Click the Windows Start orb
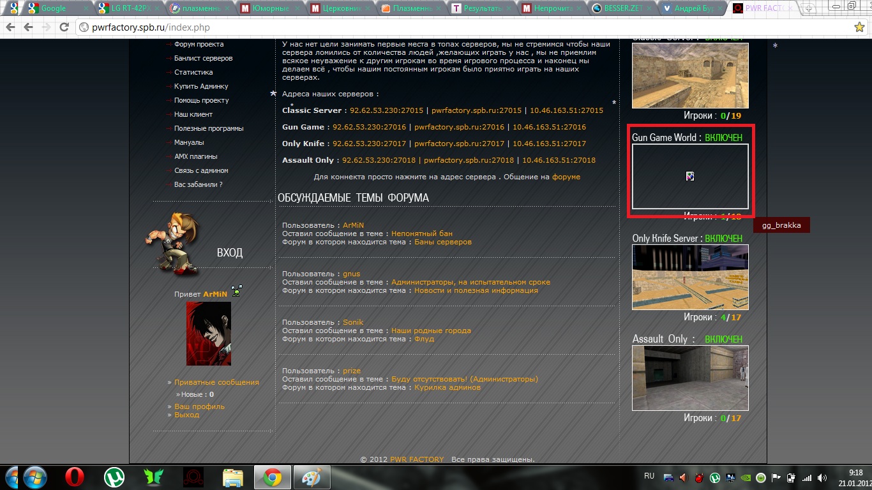 35,477
